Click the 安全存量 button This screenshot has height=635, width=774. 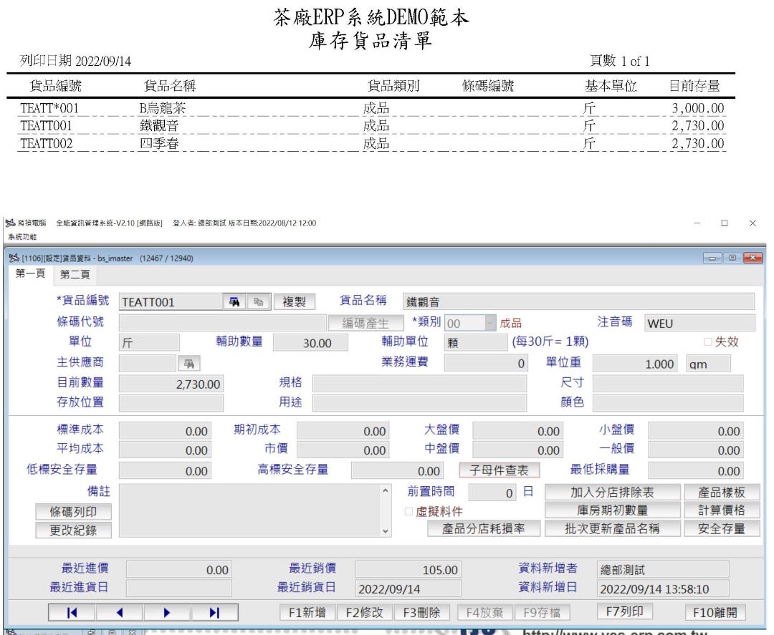pos(721,528)
